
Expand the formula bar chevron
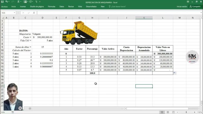201,13
